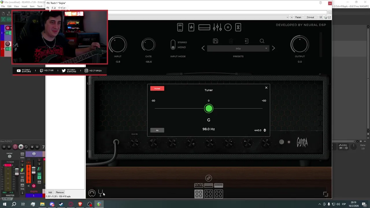Open FX window preset dropdown arrow
The height and width of the screenshot is (208, 370).
pos(287,17)
